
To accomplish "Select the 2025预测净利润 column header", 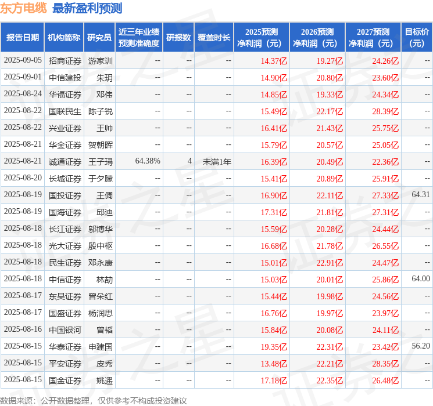I will click(x=262, y=38).
